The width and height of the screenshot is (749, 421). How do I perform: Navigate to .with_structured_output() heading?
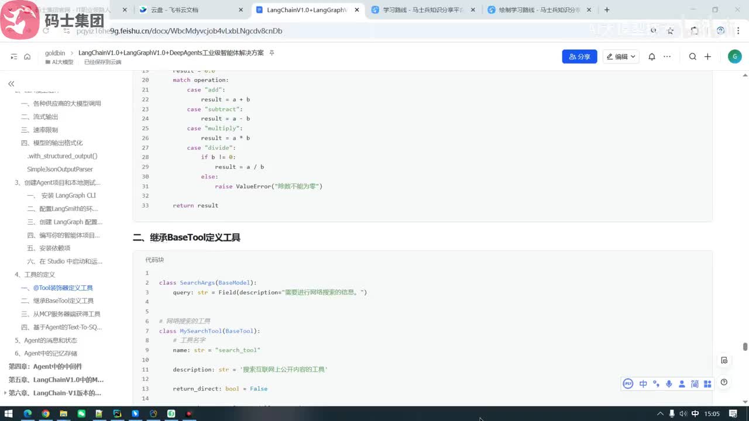(x=62, y=156)
